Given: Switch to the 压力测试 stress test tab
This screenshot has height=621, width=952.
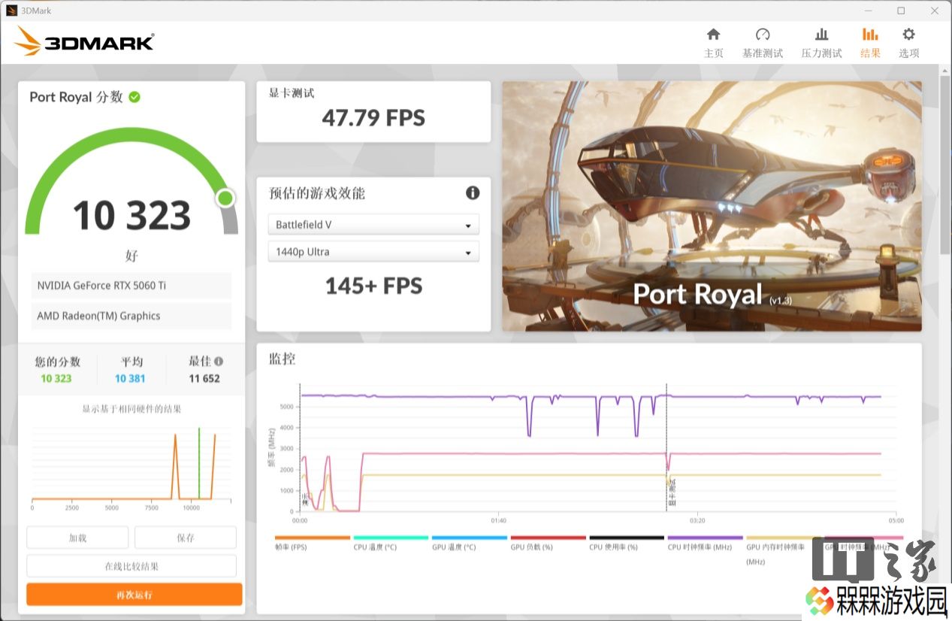Looking at the screenshot, I should pos(821,43).
